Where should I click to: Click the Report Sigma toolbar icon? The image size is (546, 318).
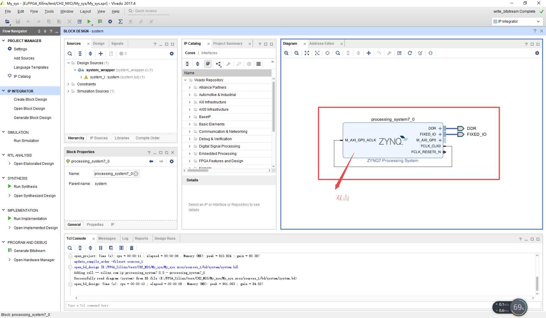120,21
